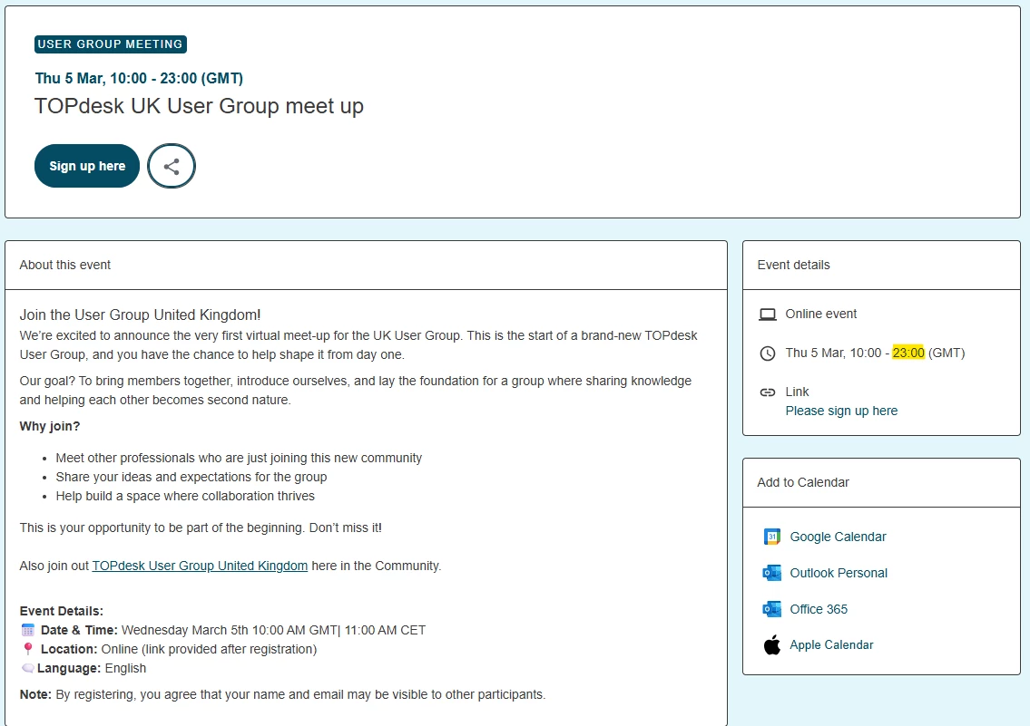
Task: Click Join the User Group United Kingdom! text
Action: [x=140, y=315]
